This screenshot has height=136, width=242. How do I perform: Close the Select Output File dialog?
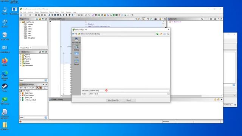(x=168, y=29)
